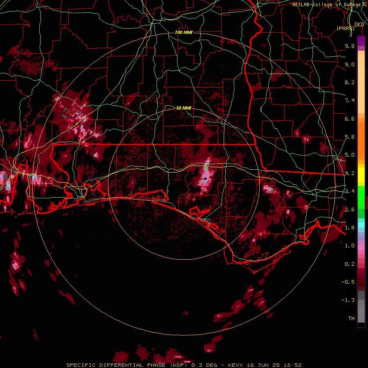The height and width of the screenshot is (368, 368).
Task: Click the 7.4 scale label
Action: (350, 101)
